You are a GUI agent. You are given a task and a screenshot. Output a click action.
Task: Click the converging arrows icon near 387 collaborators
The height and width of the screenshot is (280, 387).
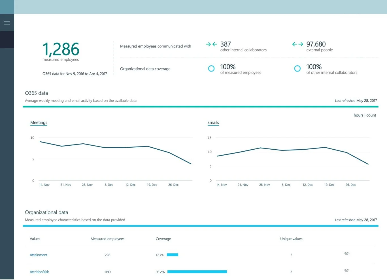(x=211, y=44)
